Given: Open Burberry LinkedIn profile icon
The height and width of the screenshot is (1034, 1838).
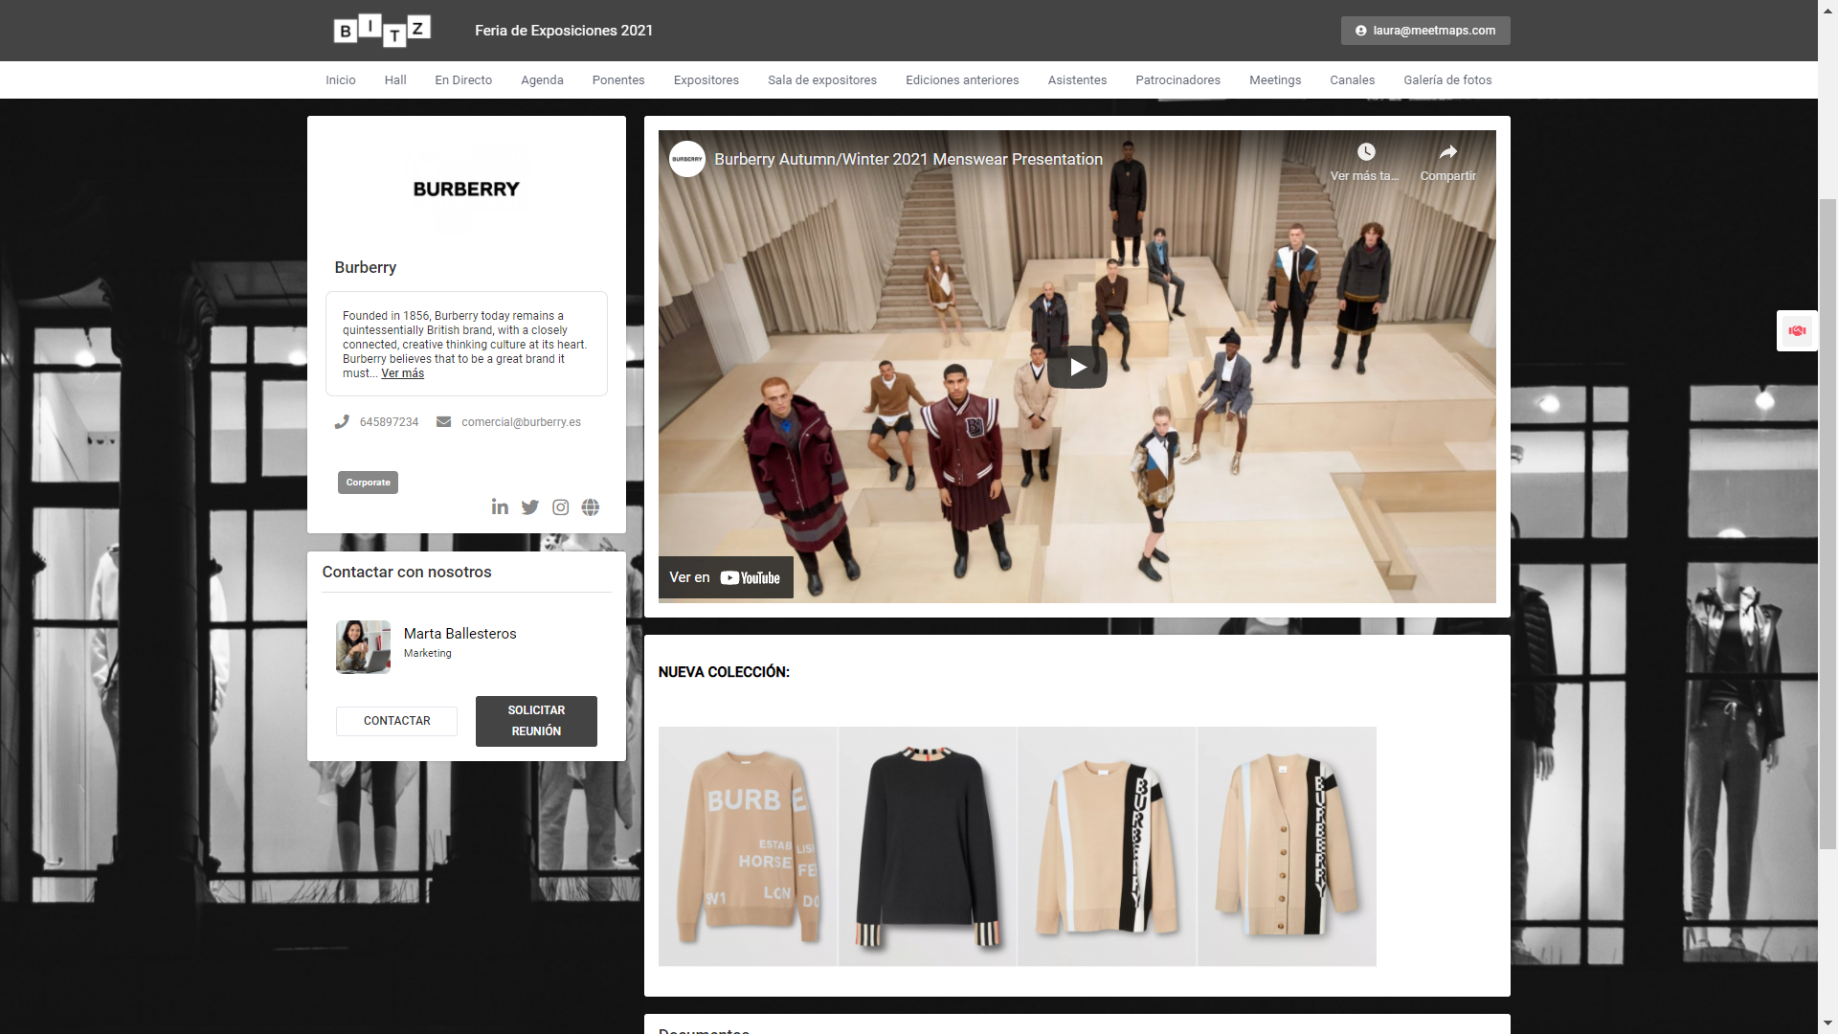Looking at the screenshot, I should tap(500, 506).
